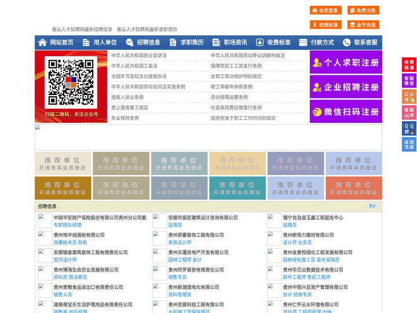Open the 用人单位 menu item
This screenshot has width=417, height=313.
click(x=105, y=42)
